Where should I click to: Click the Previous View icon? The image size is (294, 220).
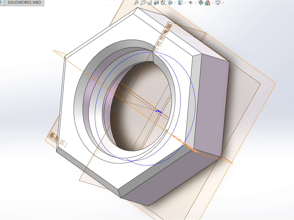pyautogui.click(x=150, y=3)
